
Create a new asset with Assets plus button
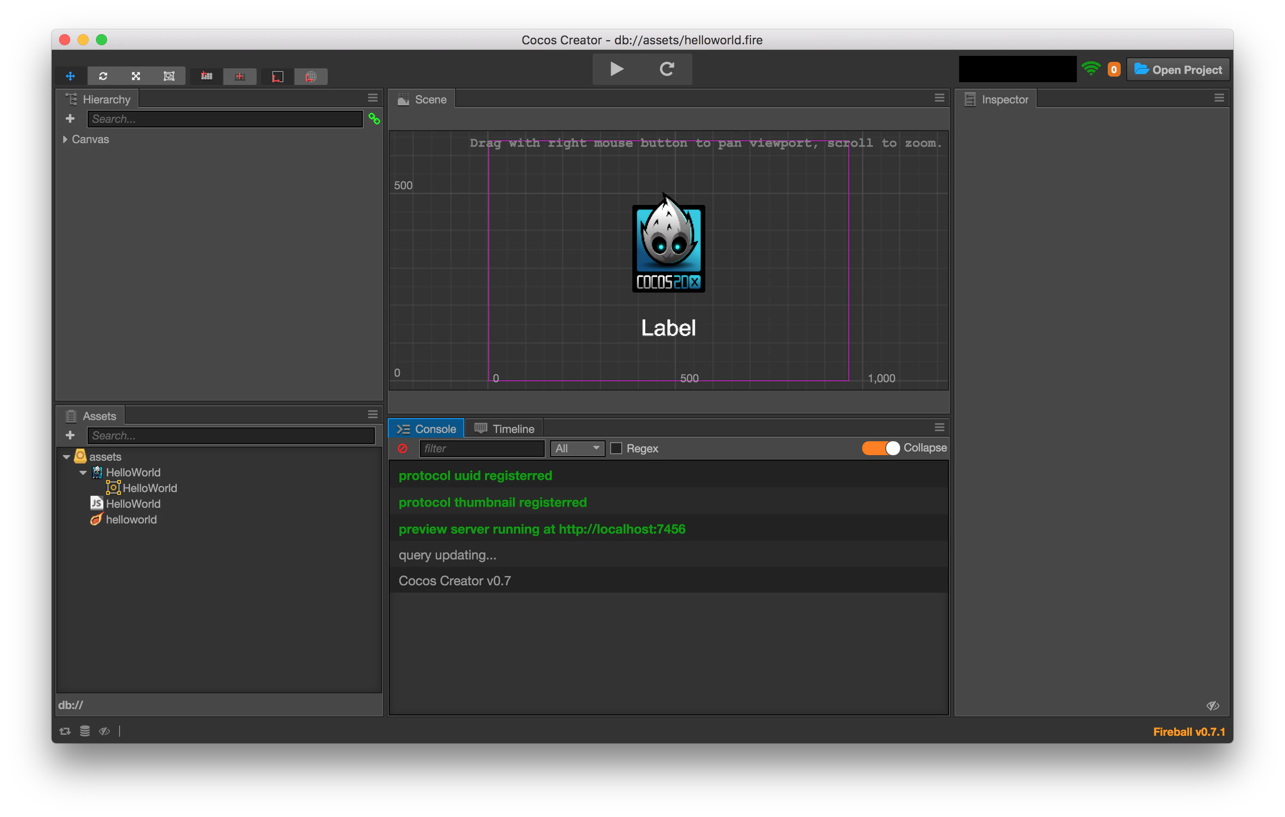(70, 435)
